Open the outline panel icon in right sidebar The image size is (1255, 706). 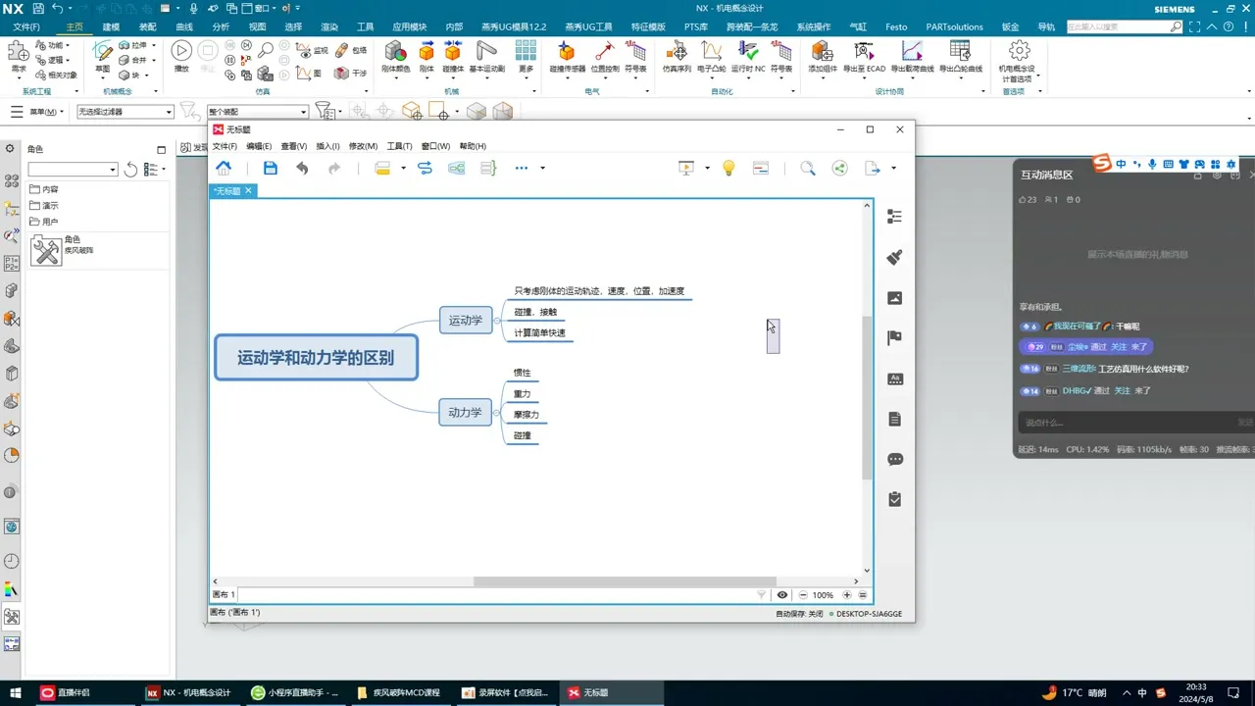point(894,217)
